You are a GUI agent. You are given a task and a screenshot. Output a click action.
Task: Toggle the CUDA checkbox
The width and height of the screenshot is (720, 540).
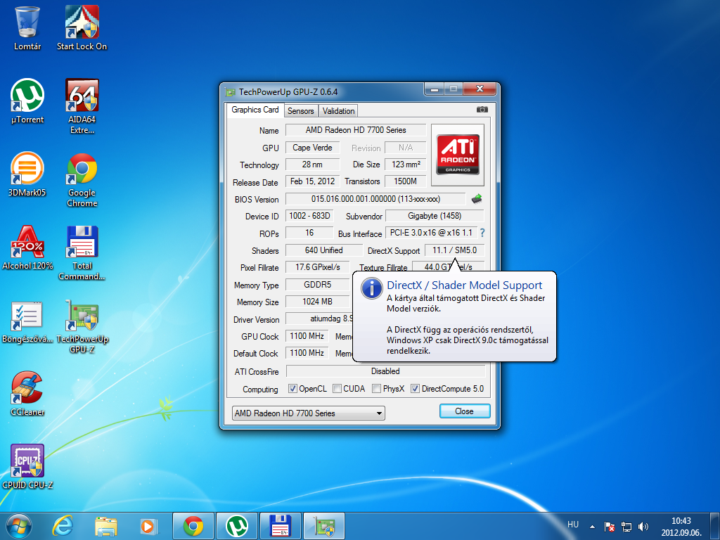337,388
